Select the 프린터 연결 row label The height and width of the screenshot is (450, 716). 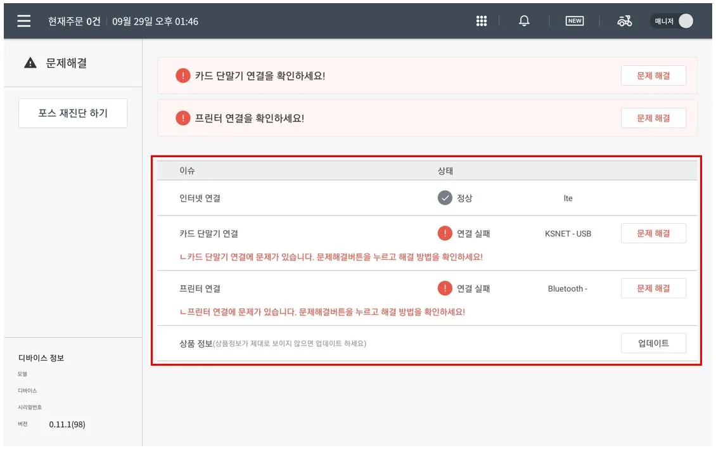coord(200,289)
